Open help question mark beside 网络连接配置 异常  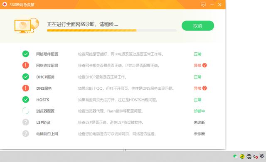tap(204, 65)
